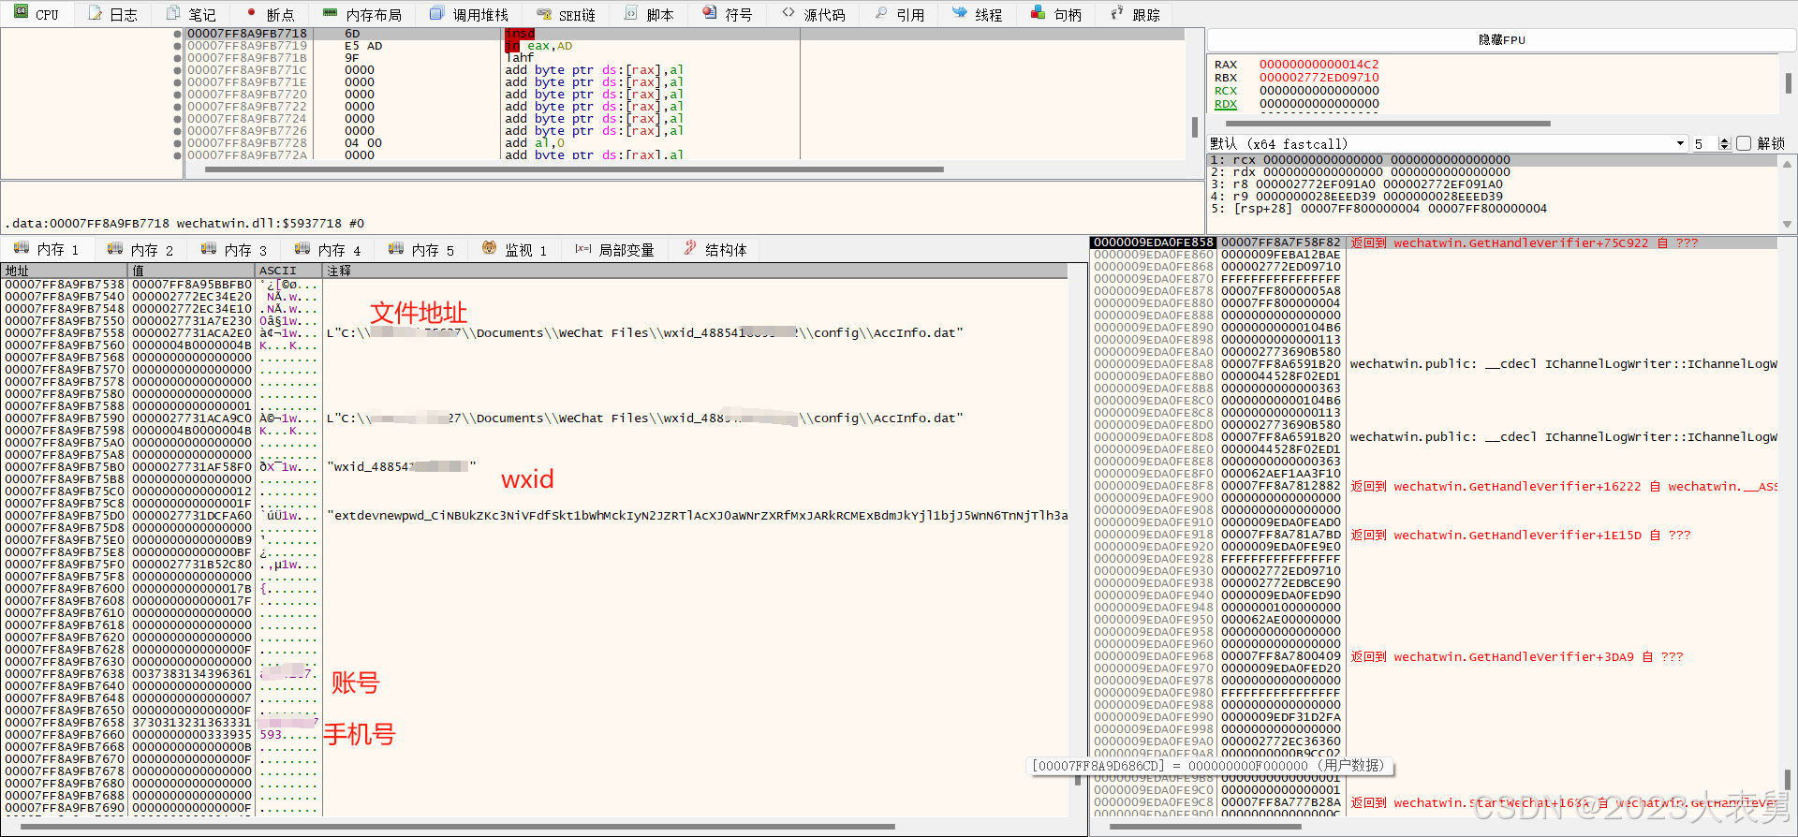The image size is (1798, 837).
Task: Toggle breakpoint dot at 00007FF8A9FB771B
Action: coord(178,58)
